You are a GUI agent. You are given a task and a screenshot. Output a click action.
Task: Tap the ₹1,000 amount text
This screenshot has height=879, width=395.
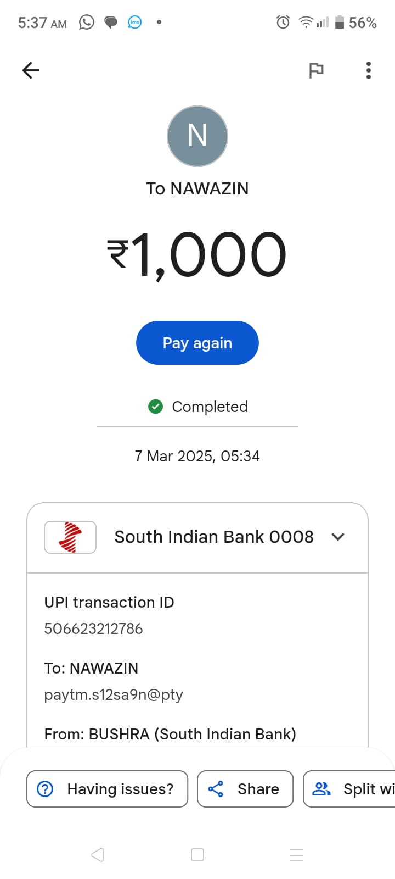pos(197,254)
